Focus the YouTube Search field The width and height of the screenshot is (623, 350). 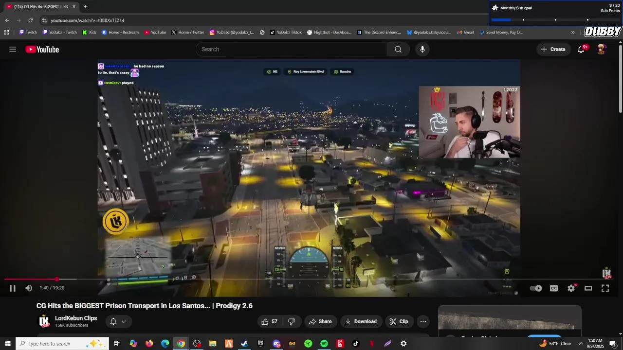(291, 49)
